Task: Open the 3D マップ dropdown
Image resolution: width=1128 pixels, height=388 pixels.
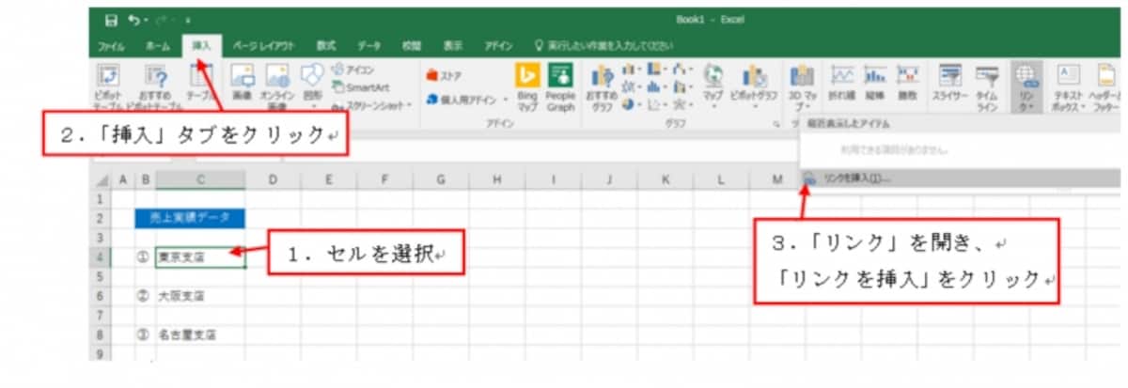Action: click(x=801, y=87)
